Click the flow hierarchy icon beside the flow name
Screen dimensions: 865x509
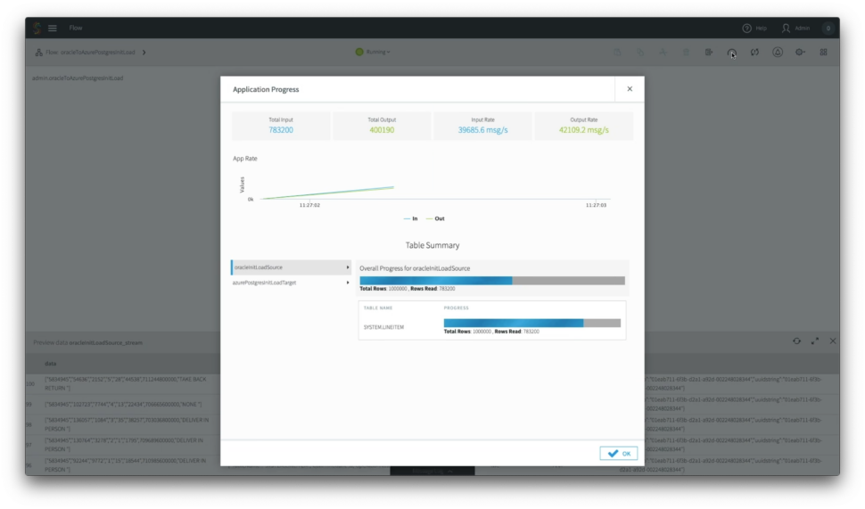pyautogui.click(x=38, y=53)
